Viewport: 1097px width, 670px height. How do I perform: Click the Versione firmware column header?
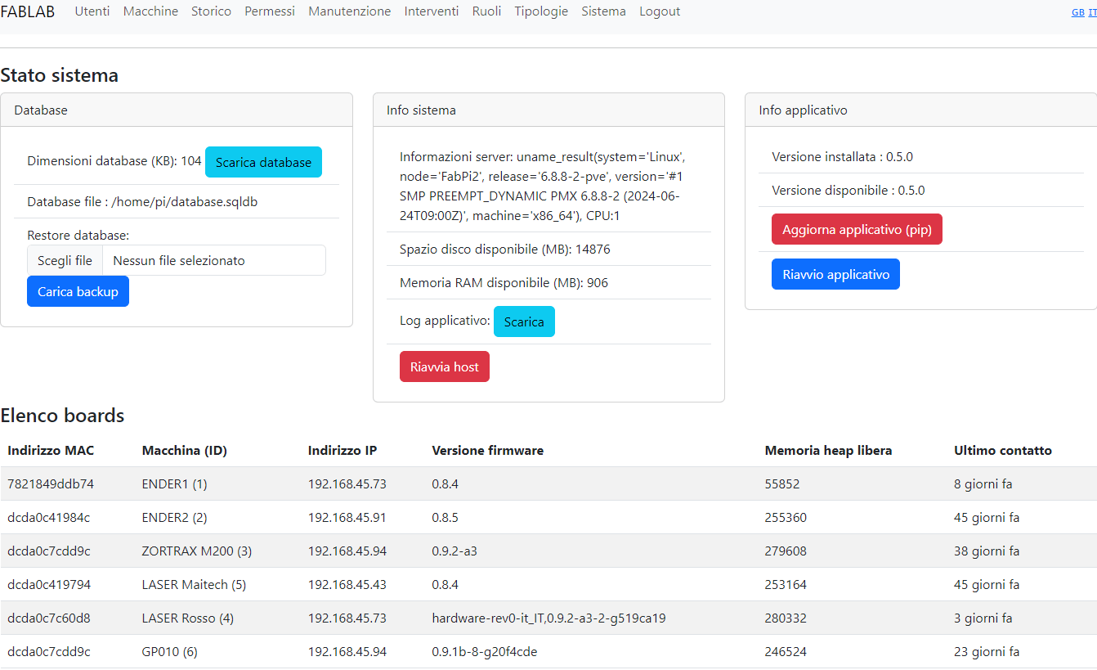pyautogui.click(x=487, y=450)
